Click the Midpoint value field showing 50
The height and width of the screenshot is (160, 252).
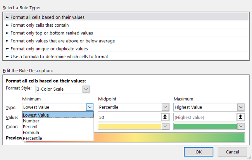coord(129,117)
